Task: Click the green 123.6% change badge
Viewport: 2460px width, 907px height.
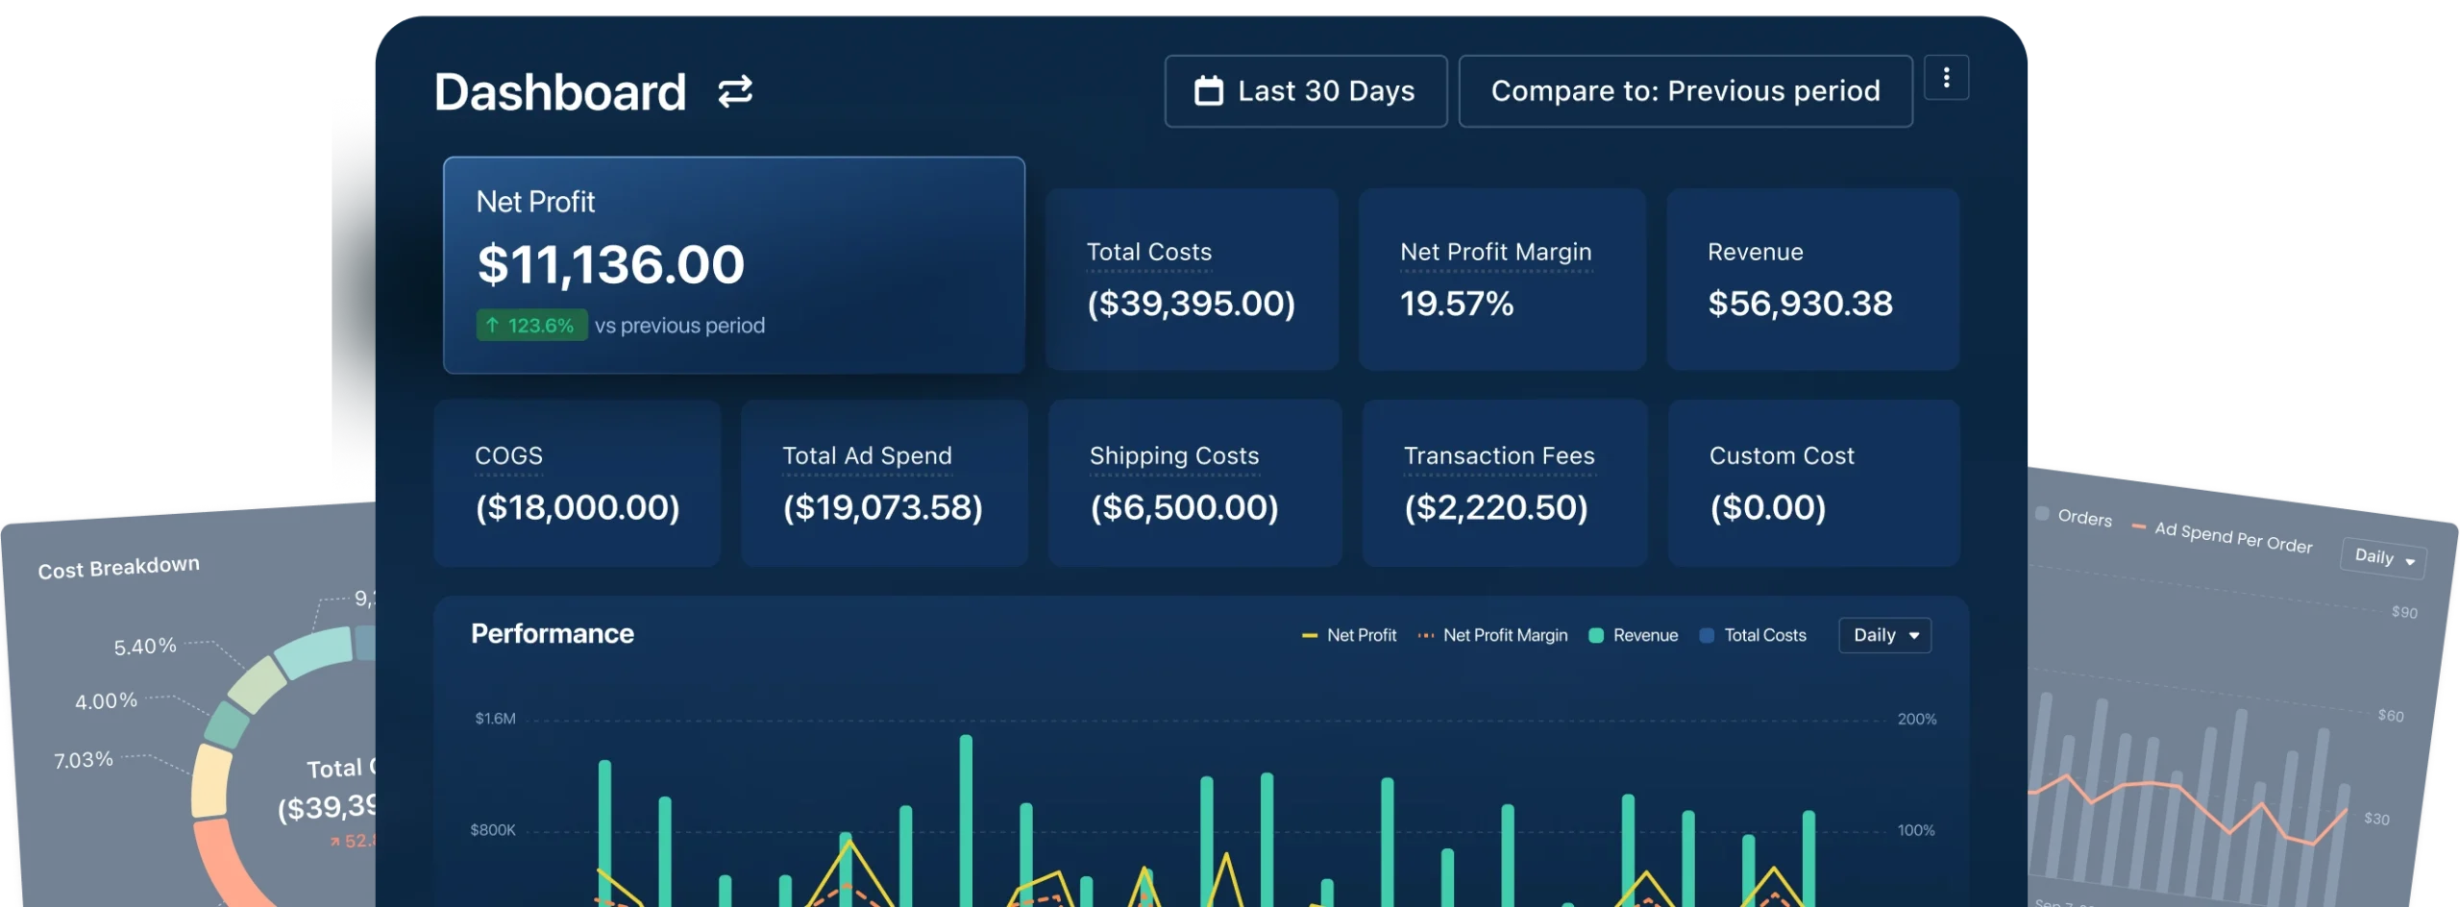Action: coord(531,326)
